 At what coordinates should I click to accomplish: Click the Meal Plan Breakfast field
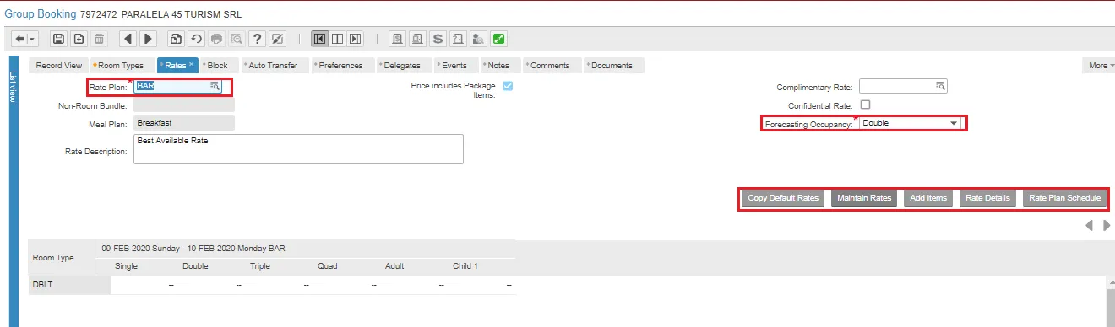tap(184, 123)
